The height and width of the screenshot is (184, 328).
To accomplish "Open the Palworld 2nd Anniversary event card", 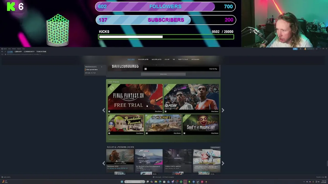I will click(207, 160).
